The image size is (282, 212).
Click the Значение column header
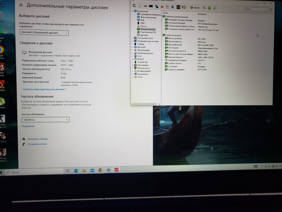coord(202,14)
